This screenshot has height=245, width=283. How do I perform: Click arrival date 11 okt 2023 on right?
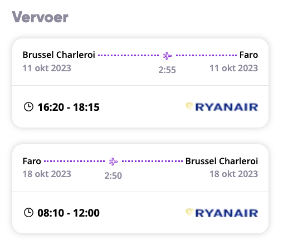point(234,68)
